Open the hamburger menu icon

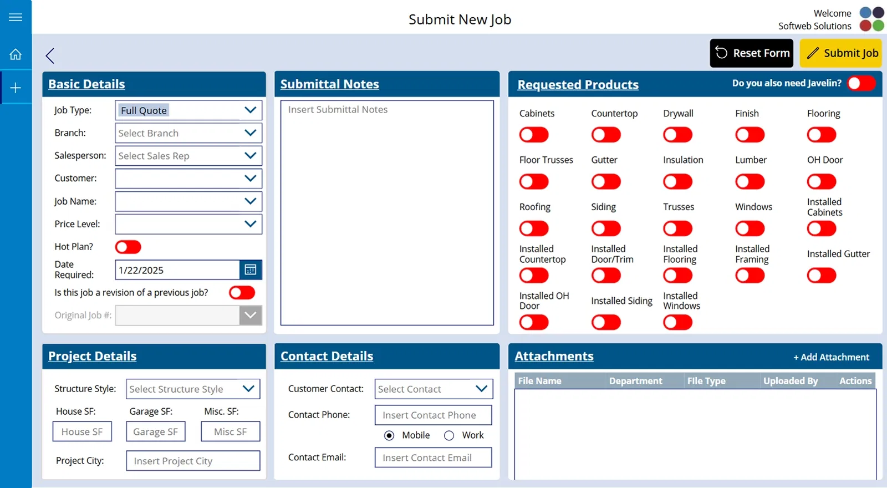pyautogui.click(x=16, y=17)
